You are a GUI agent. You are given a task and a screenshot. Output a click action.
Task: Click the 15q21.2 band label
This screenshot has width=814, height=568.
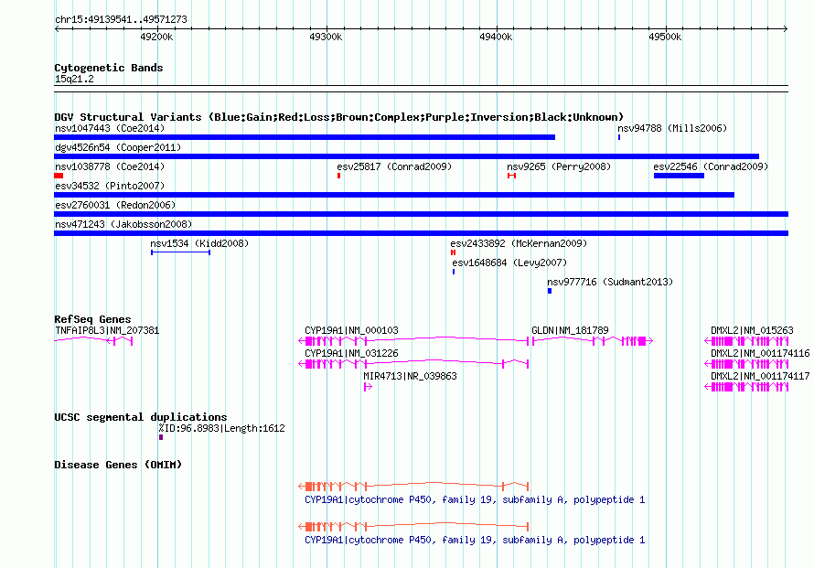(74, 79)
